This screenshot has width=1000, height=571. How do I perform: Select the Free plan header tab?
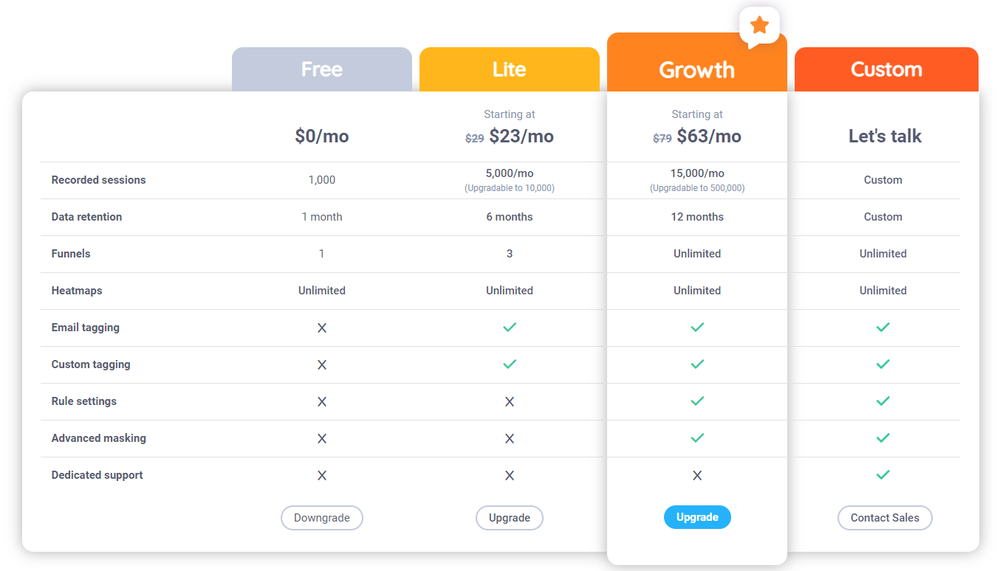coord(322,69)
